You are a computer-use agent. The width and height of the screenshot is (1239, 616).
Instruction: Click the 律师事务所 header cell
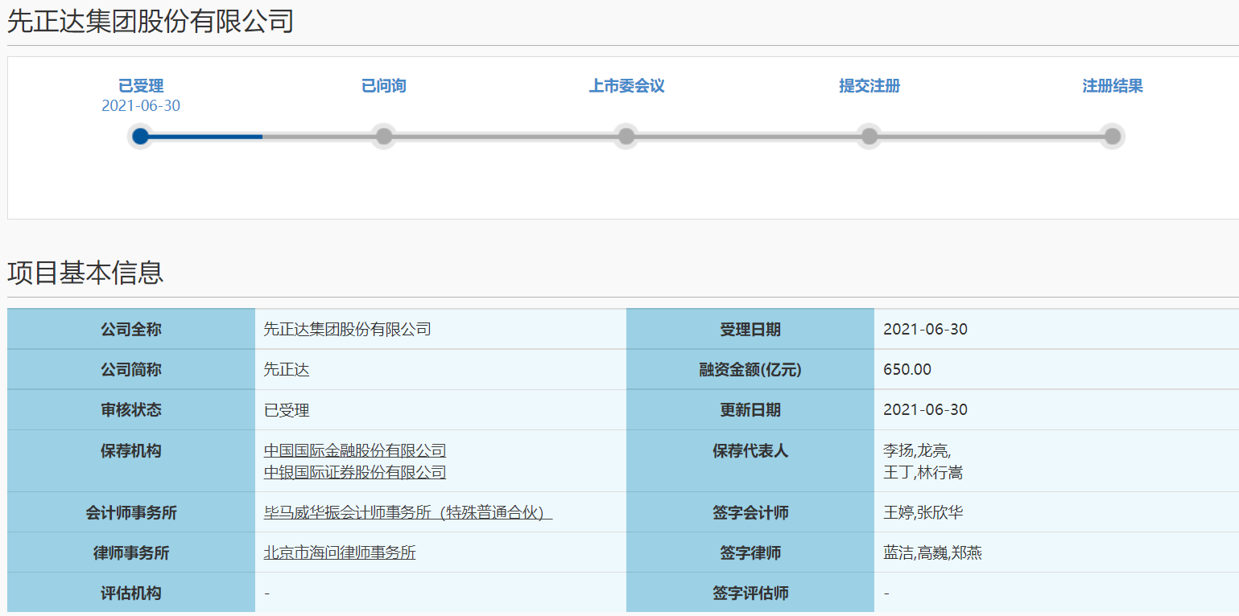click(x=131, y=552)
